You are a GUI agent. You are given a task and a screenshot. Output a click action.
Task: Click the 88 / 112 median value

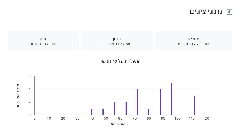[117, 44]
